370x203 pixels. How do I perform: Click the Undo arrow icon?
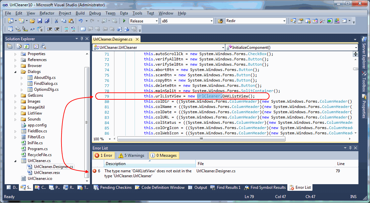[81, 21]
